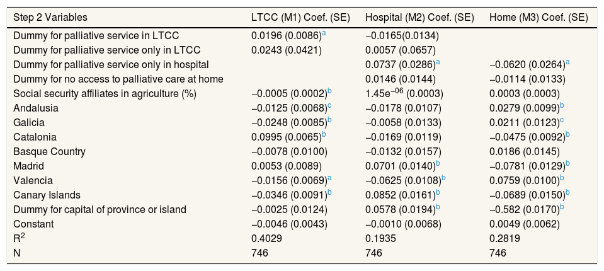Click footnote 'a' after 0.0196 (0.0086)

324,33
